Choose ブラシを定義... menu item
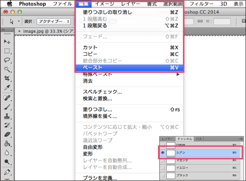This screenshot has height=181, width=246. pos(117,178)
